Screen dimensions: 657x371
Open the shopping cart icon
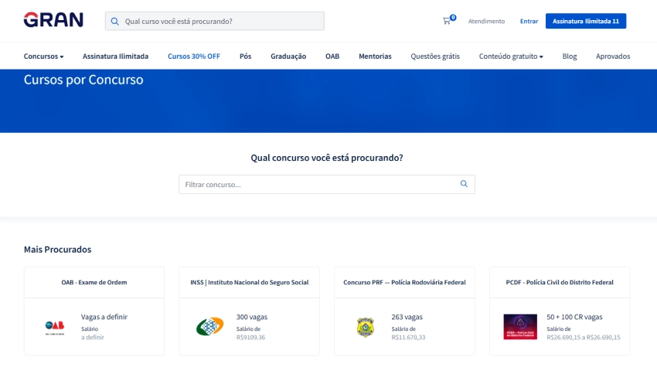447,21
